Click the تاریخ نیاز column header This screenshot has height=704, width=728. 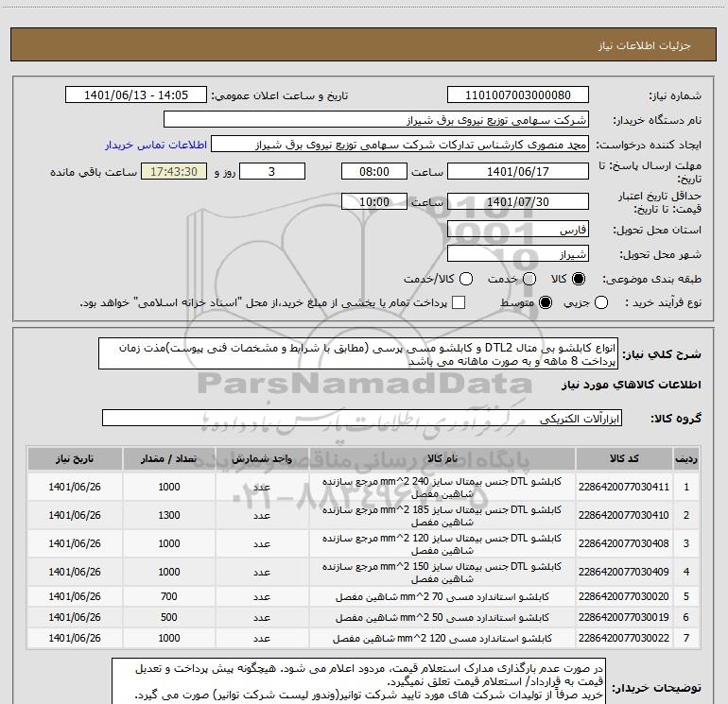click(x=75, y=458)
